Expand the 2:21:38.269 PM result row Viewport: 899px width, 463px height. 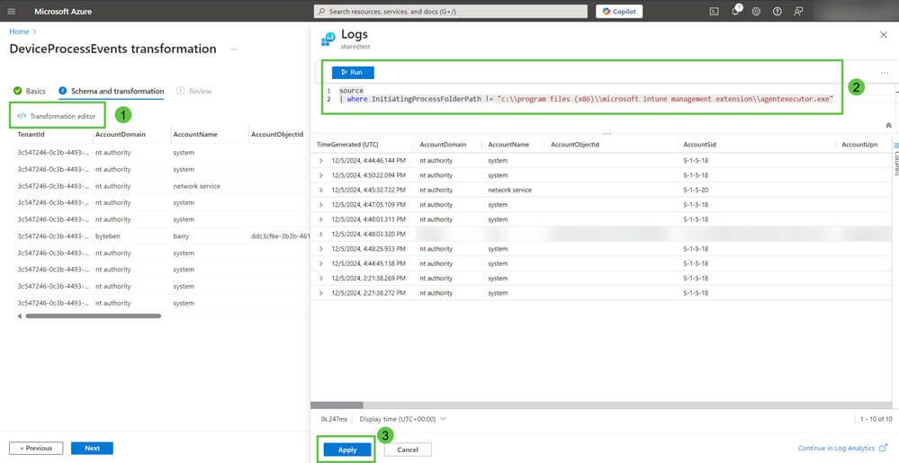tap(321, 278)
